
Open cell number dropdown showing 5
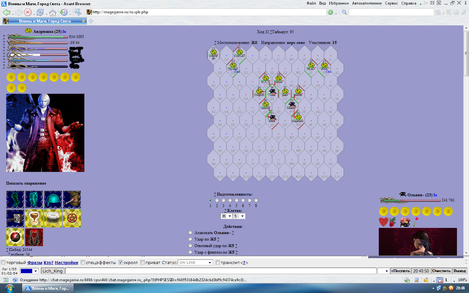click(239, 216)
